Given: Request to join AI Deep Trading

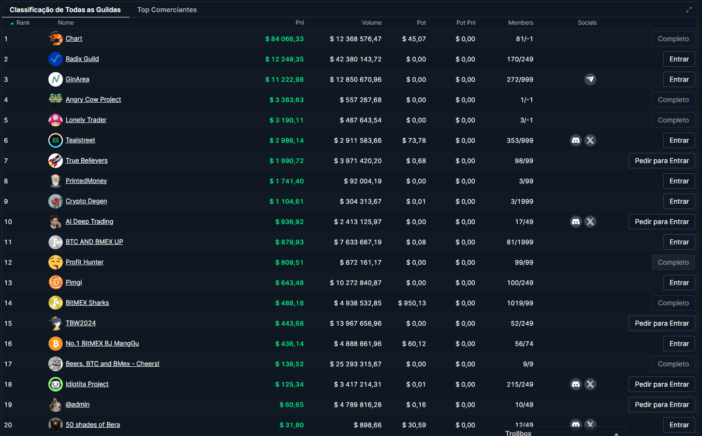Looking at the screenshot, I should (662, 222).
